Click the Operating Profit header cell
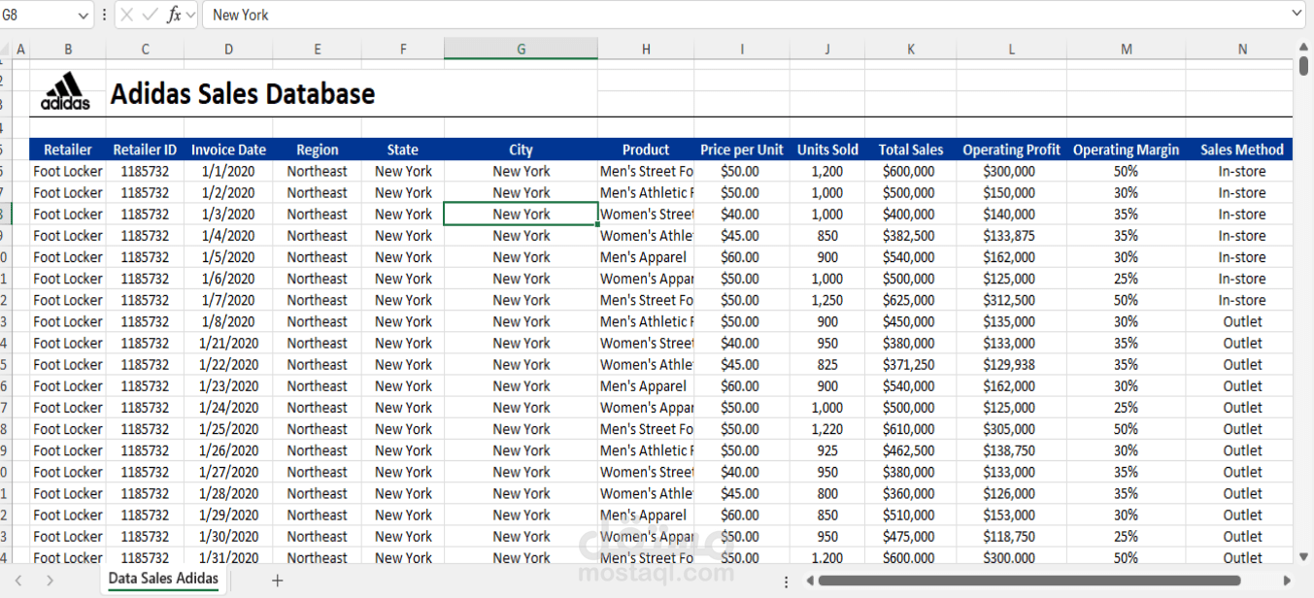Viewport: 1314px width, 598px height. 1011,149
